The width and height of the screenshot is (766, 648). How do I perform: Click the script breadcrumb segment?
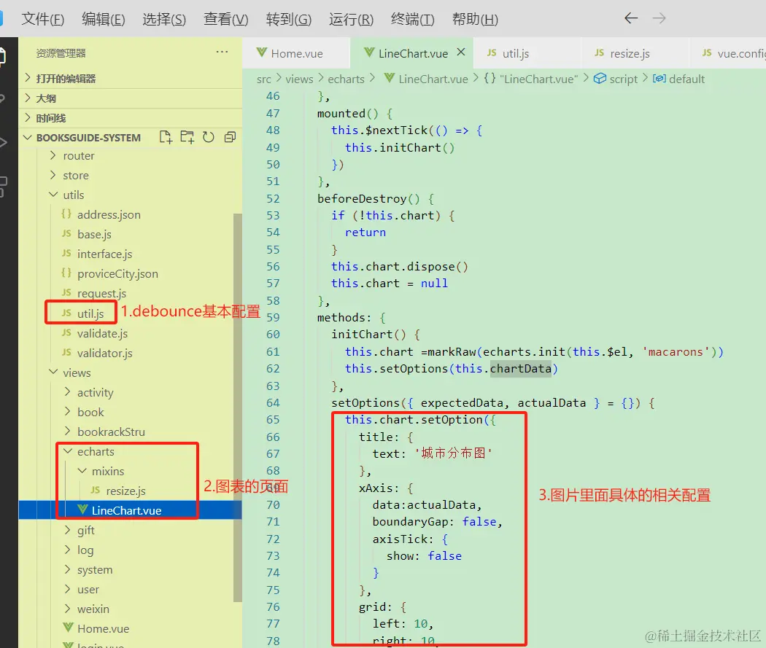(x=623, y=79)
